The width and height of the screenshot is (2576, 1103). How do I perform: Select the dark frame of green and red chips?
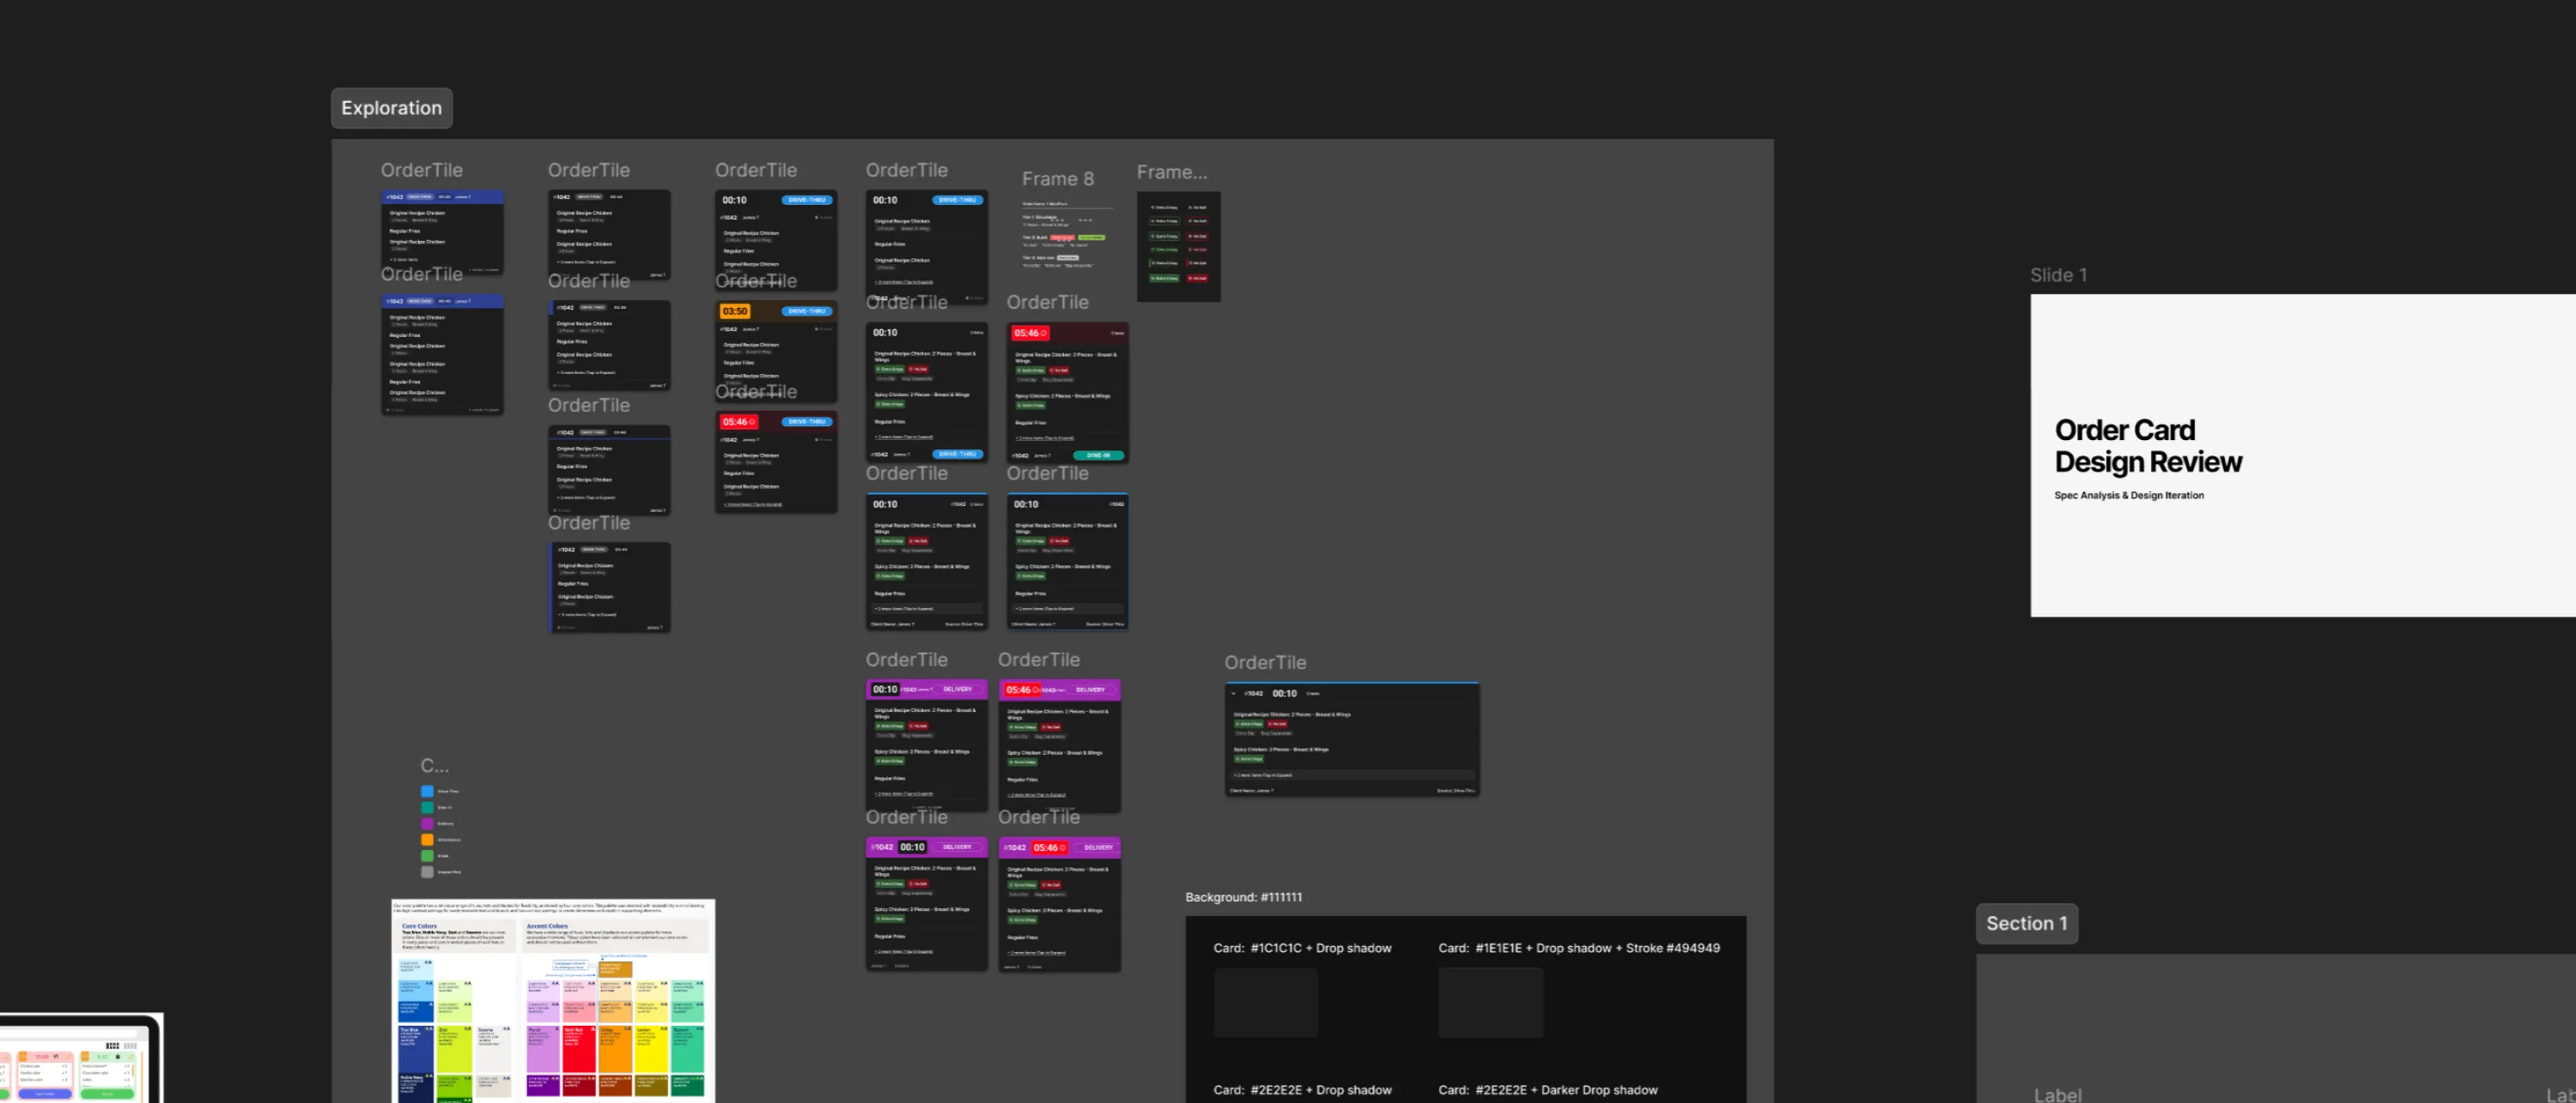(x=1178, y=247)
